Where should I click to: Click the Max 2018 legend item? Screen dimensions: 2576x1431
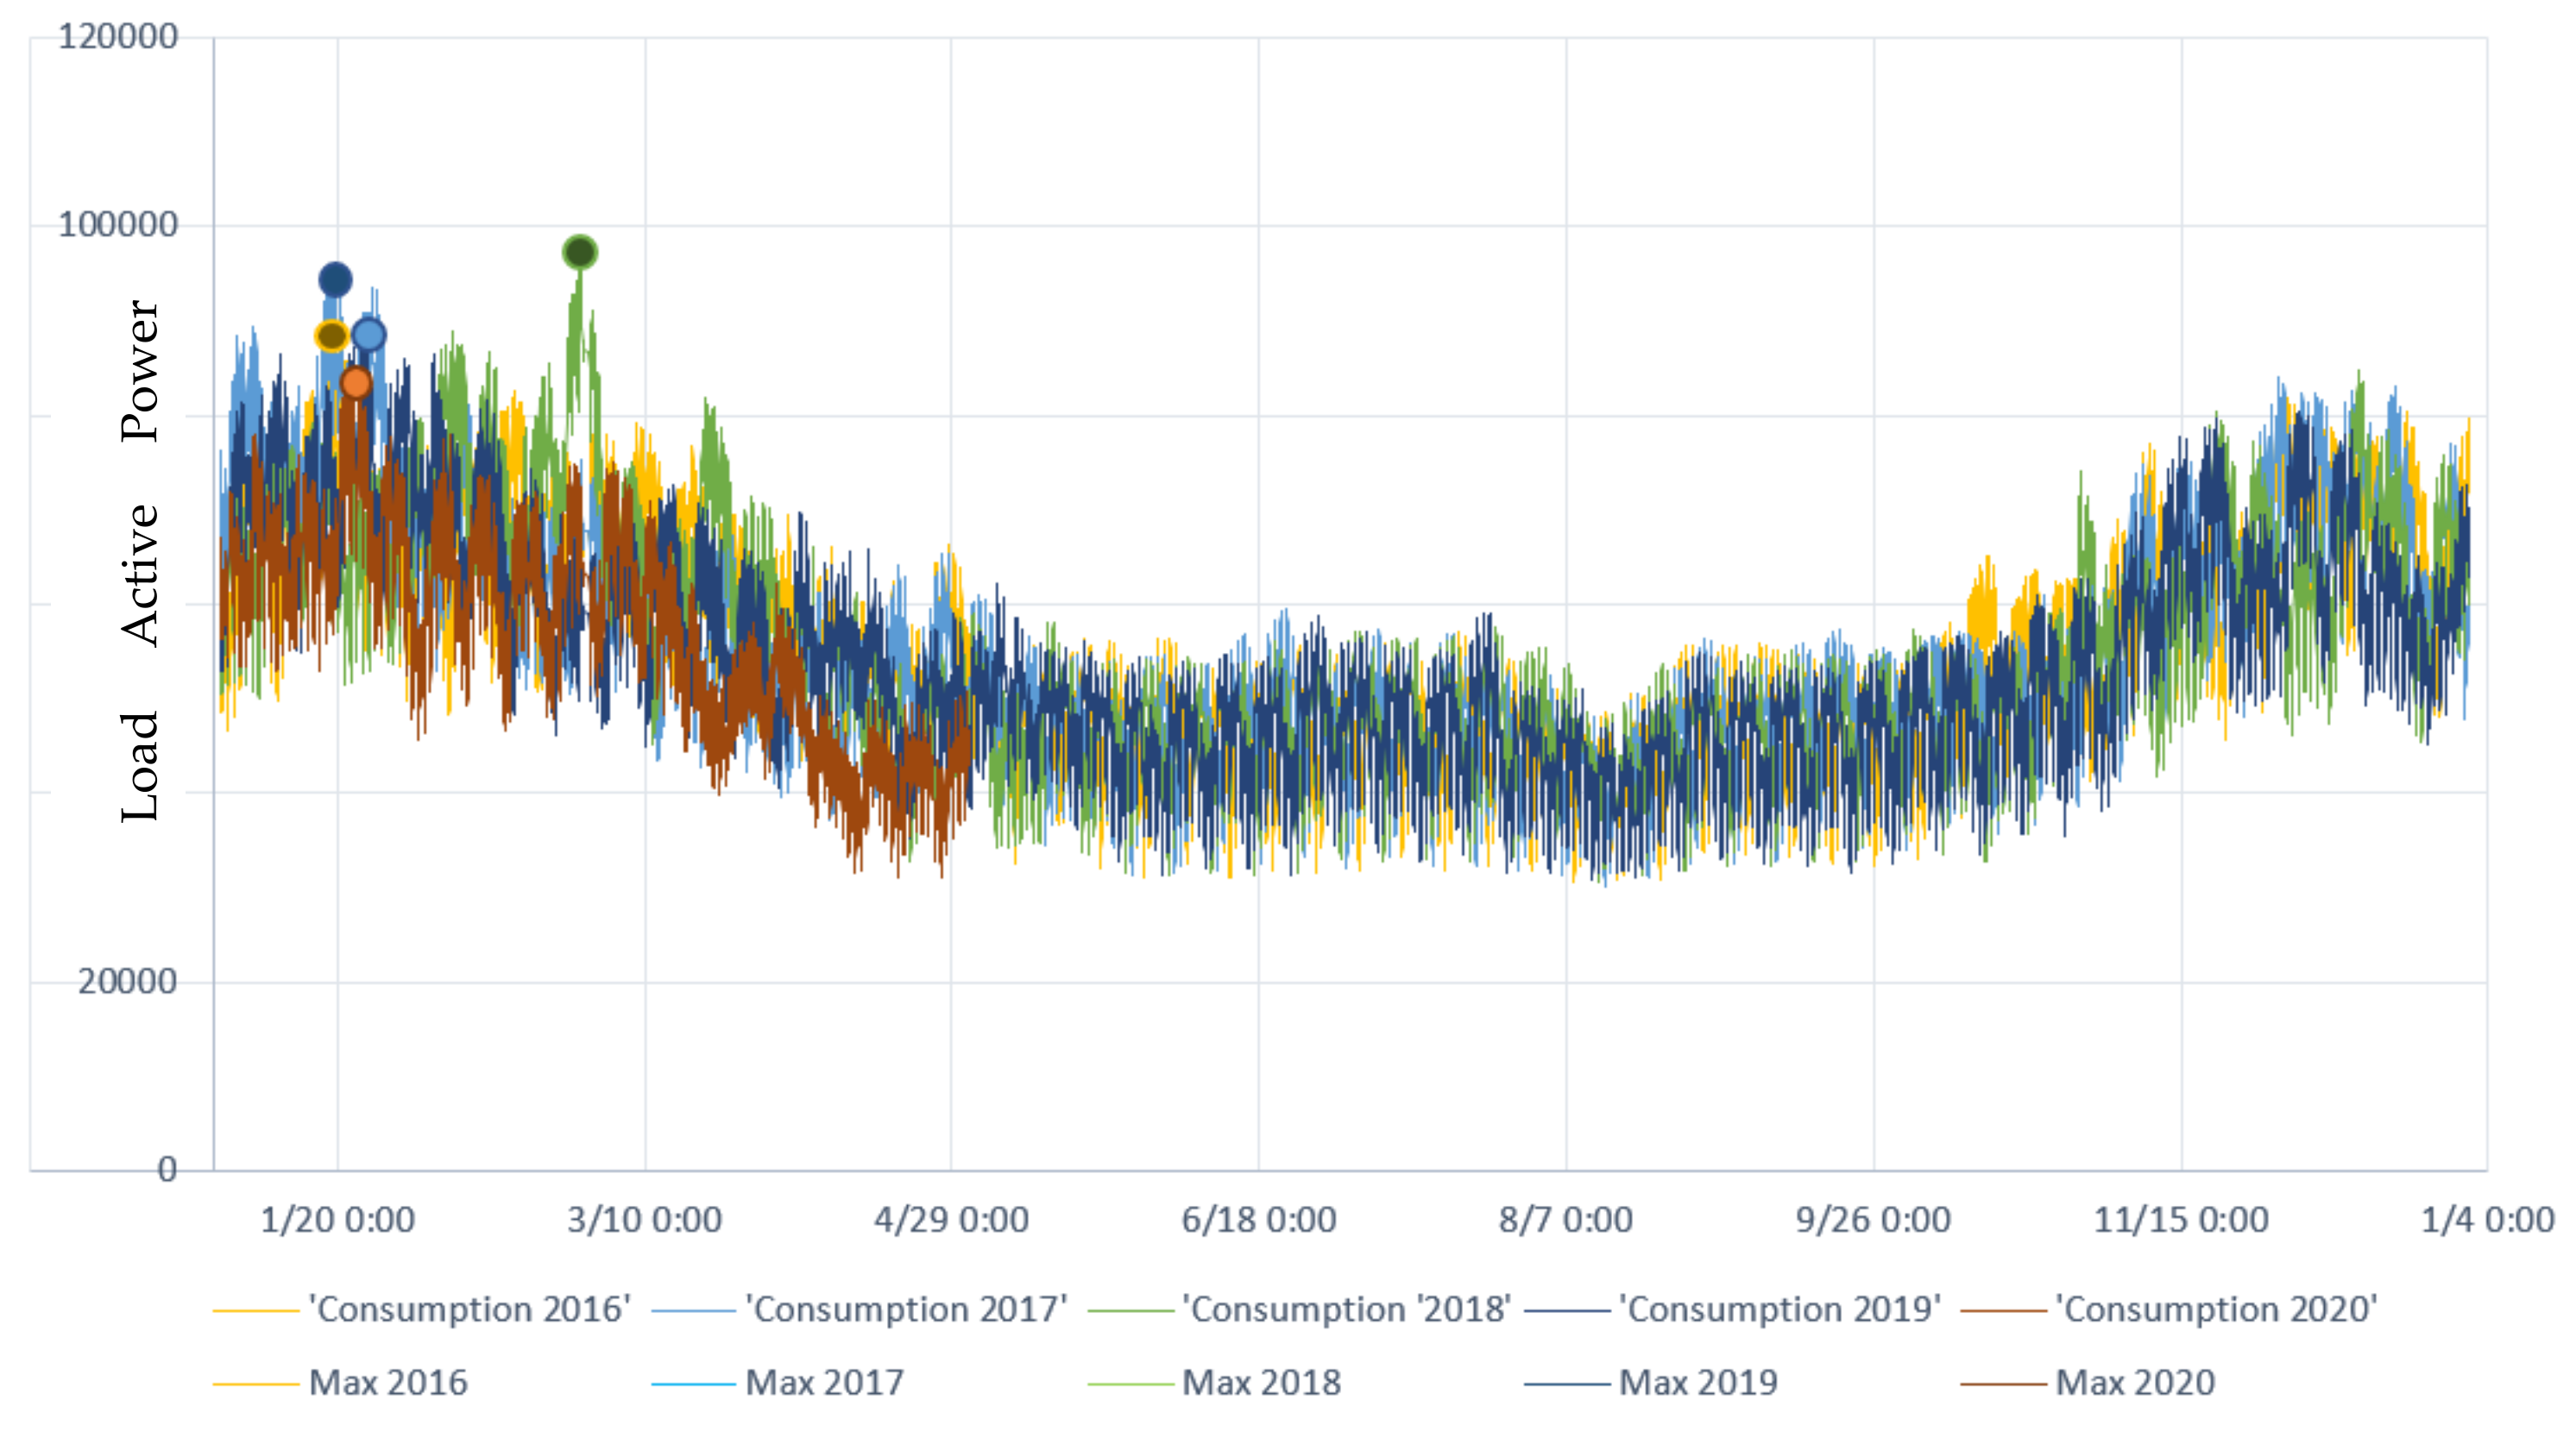pos(1261,1383)
